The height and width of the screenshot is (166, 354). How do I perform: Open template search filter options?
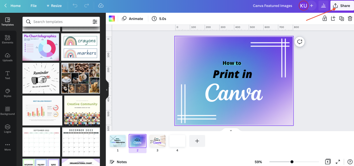(x=95, y=22)
